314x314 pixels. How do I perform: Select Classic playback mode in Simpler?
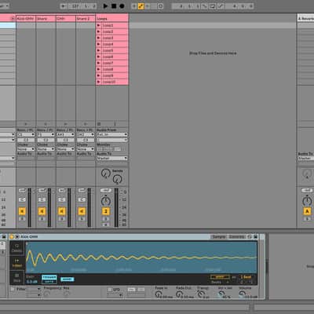coord(16,248)
